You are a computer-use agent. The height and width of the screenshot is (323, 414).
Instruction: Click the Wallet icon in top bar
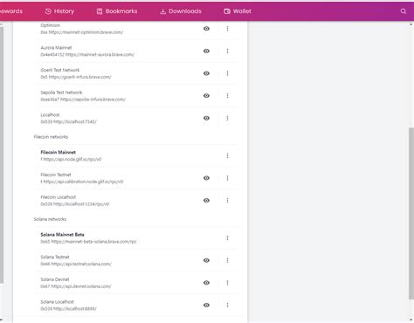point(227,11)
